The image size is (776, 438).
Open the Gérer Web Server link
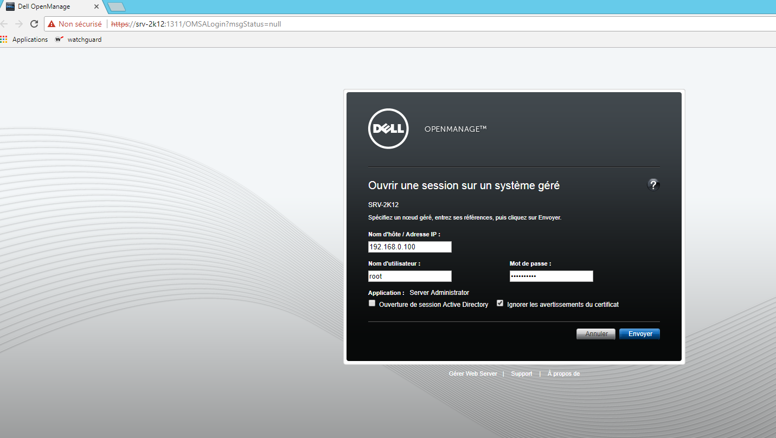[x=473, y=373]
